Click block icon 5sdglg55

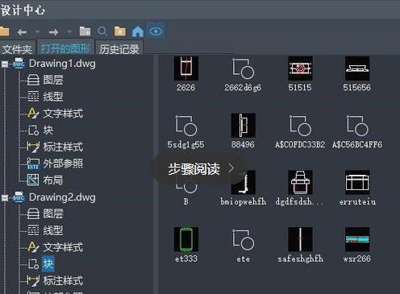pyautogui.click(x=186, y=126)
